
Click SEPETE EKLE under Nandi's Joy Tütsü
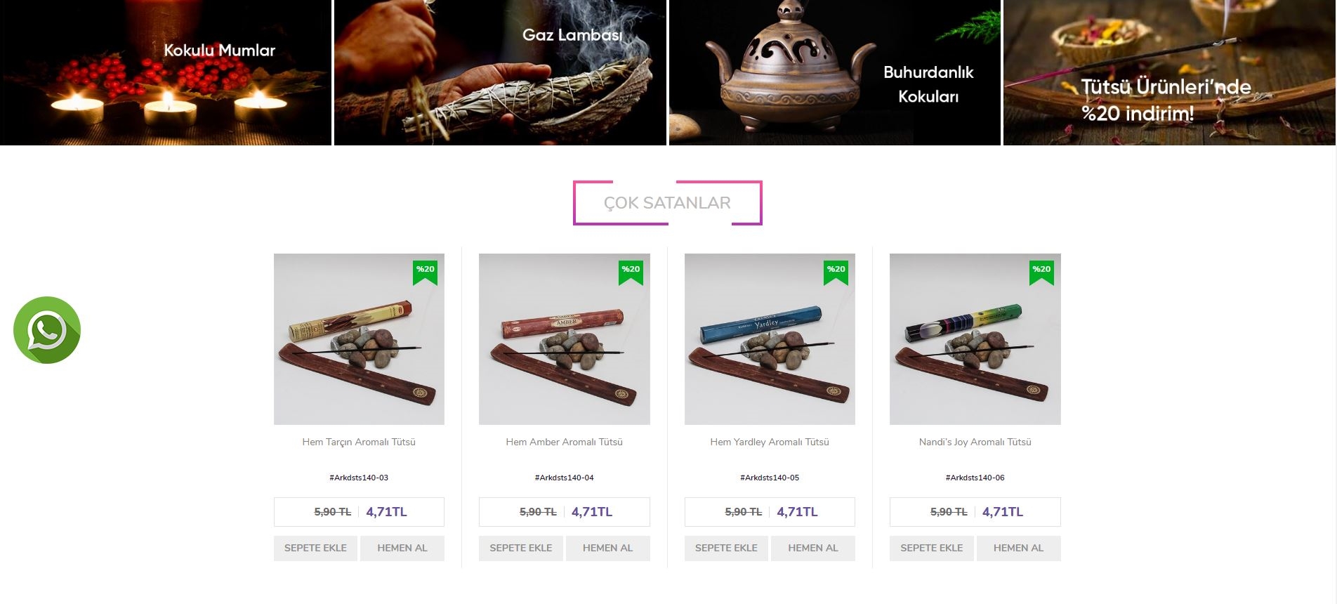pos(932,548)
